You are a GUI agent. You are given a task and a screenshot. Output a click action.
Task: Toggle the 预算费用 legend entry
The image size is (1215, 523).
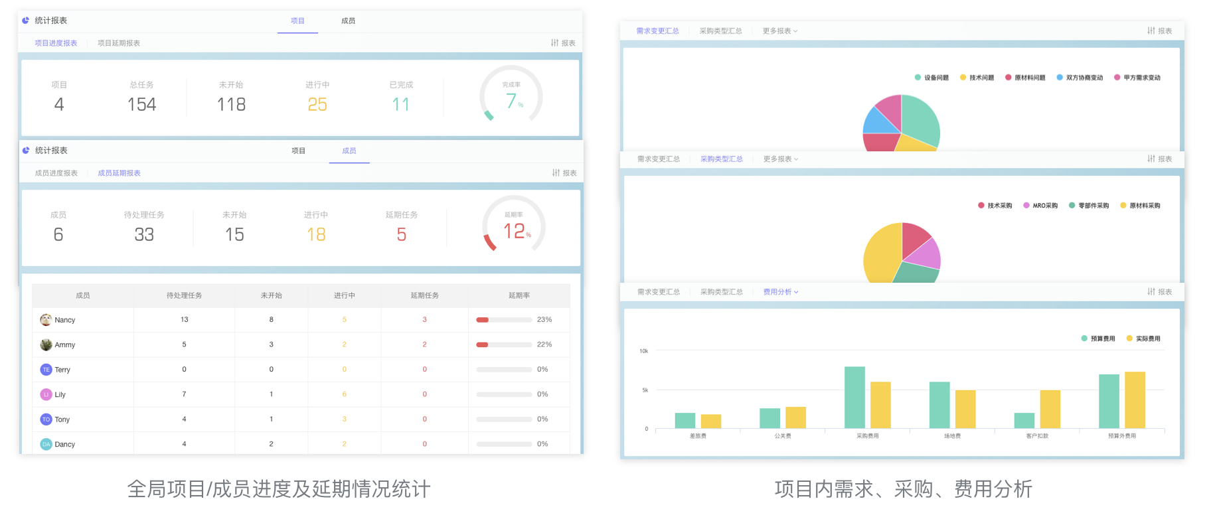tap(1098, 338)
